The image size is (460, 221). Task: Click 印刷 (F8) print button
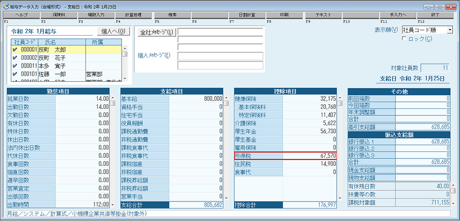click(x=284, y=15)
